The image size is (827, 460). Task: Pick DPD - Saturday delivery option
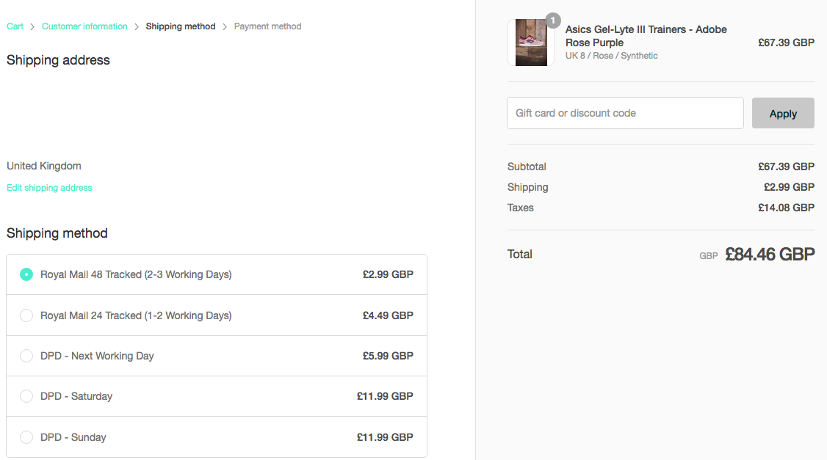[x=26, y=396]
